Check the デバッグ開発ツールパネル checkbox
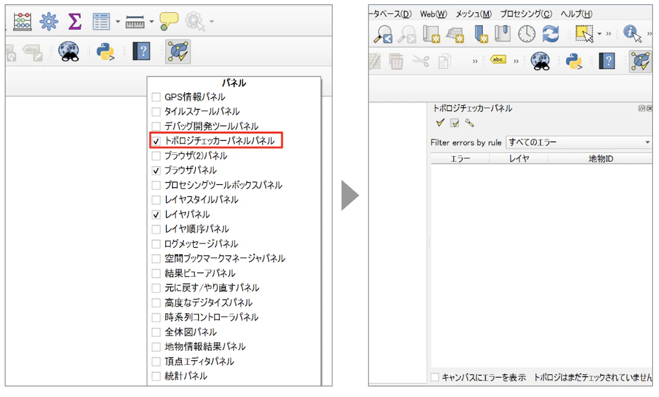659x397 pixels. [156, 126]
